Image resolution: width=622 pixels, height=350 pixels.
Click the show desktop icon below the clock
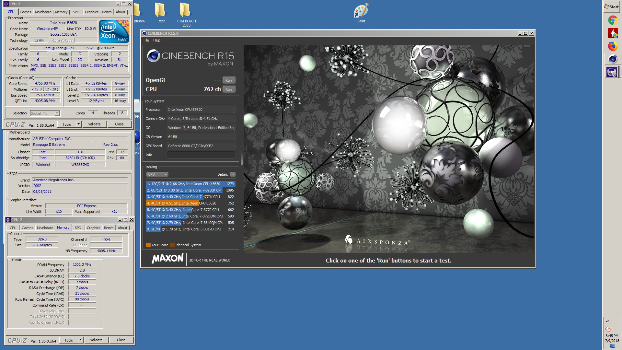click(612, 346)
